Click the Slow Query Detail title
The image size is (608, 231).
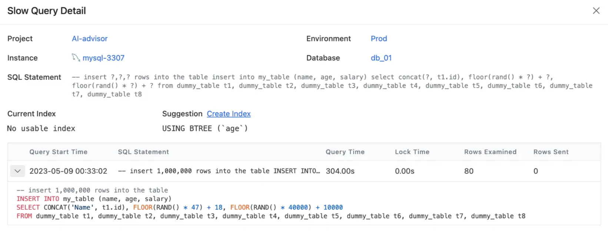coord(47,11)
